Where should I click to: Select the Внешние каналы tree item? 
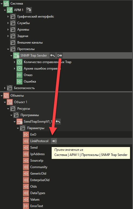tap(30, 43)
